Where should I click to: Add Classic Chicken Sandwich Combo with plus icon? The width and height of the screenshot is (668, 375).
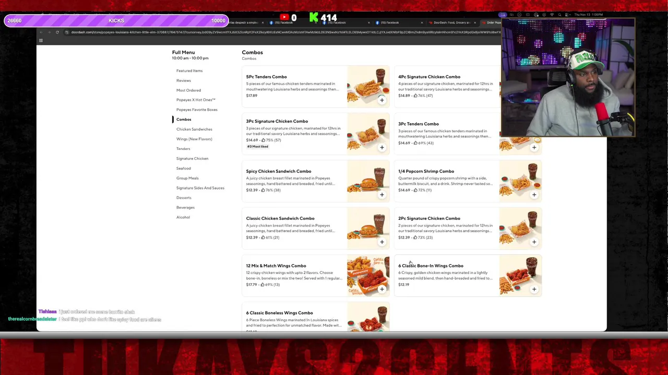coord(381,242)
